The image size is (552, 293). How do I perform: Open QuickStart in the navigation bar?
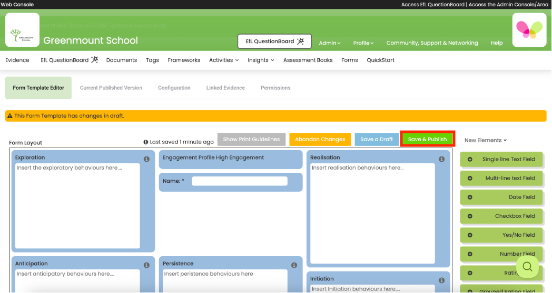tap(381, 60)
